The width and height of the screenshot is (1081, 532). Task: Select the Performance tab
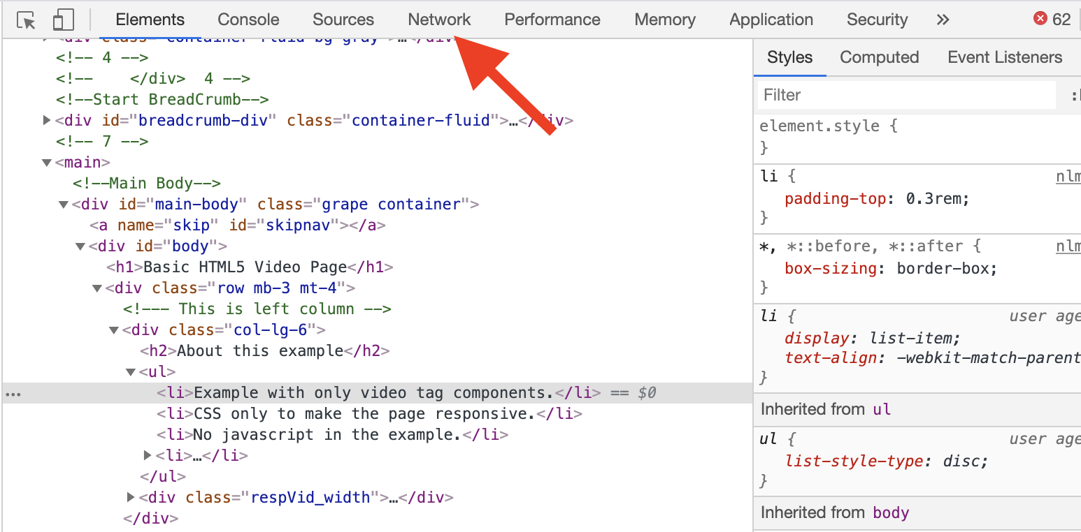[552, 20]
